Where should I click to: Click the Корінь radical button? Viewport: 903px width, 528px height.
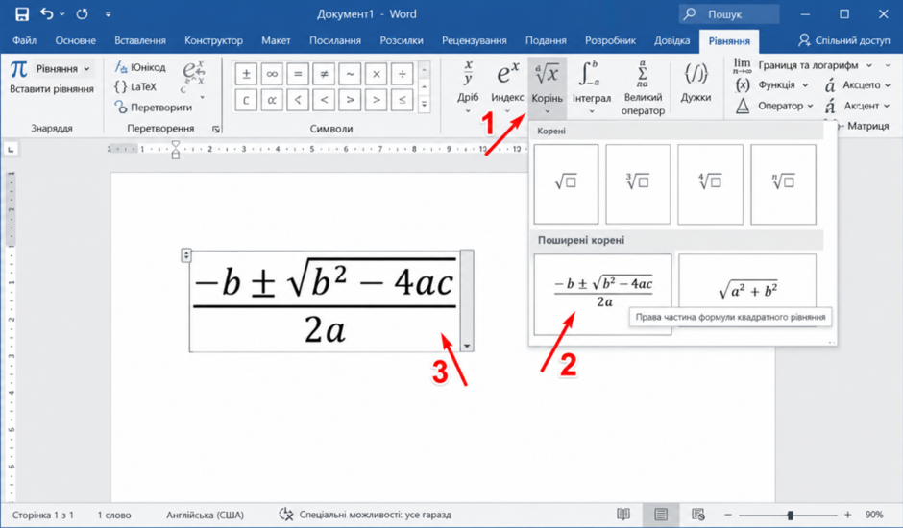pos(548,86)
